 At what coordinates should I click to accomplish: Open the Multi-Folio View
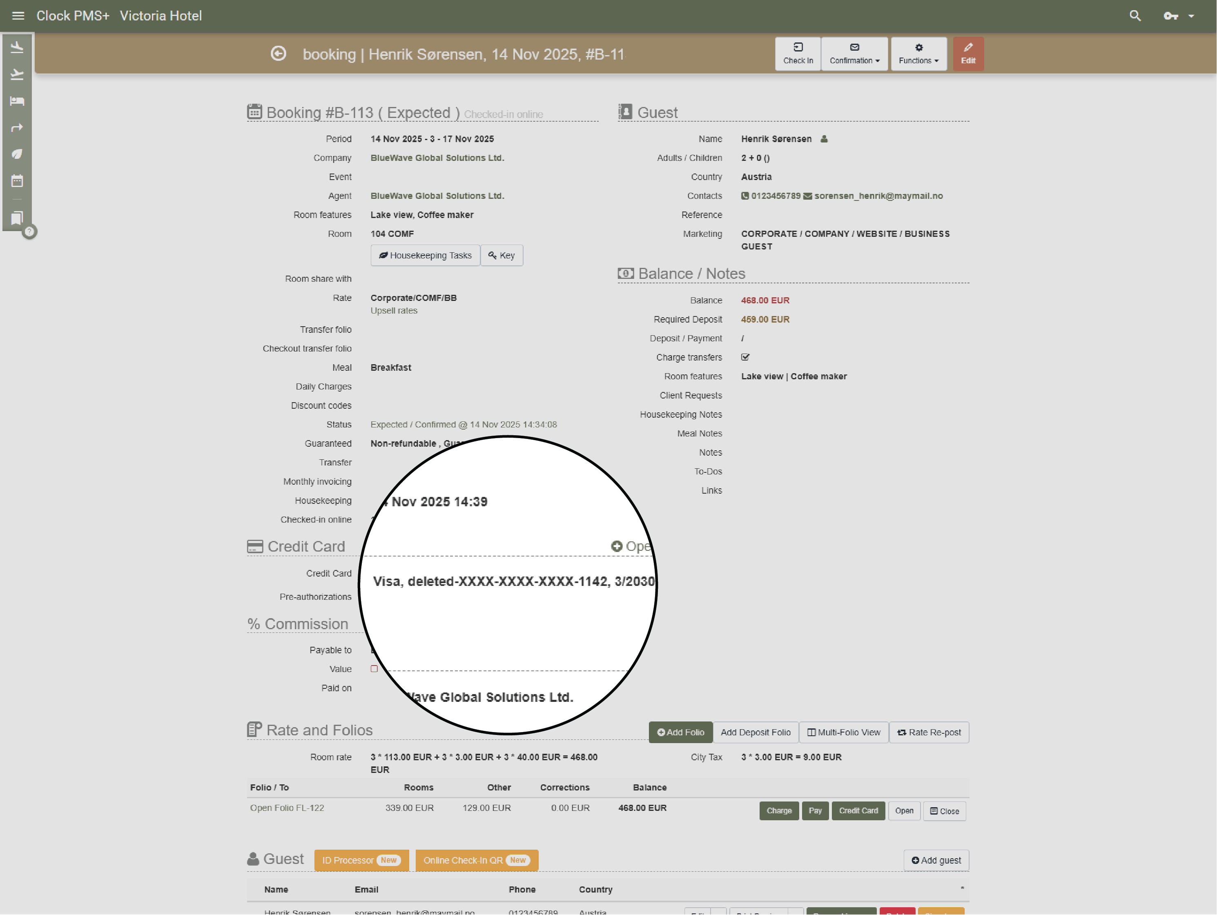[843, 732]
